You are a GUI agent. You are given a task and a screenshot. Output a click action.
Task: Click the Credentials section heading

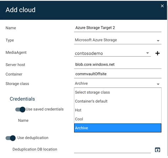(22, 99)
